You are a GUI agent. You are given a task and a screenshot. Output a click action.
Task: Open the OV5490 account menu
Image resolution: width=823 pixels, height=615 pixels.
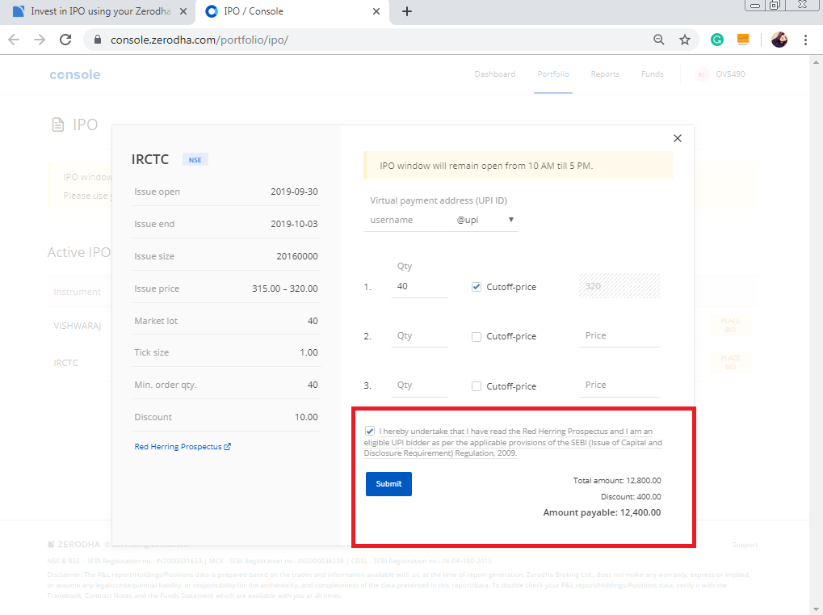tap(720, 74)
